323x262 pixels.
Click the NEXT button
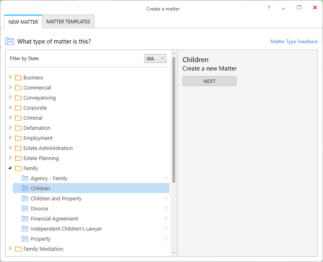(209, 81)
